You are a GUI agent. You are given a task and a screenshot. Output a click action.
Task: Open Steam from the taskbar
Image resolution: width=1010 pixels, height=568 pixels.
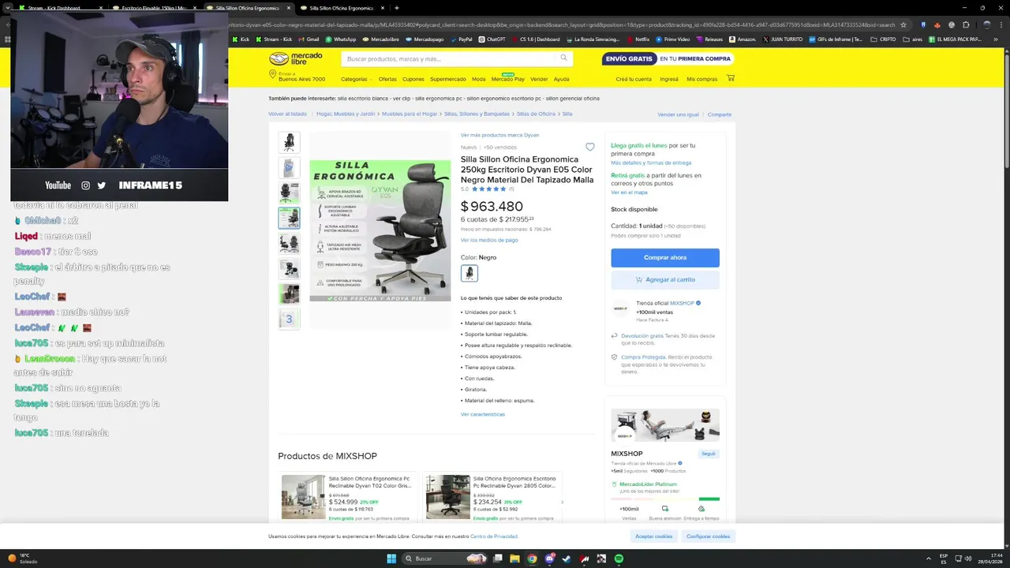[567, 559]
